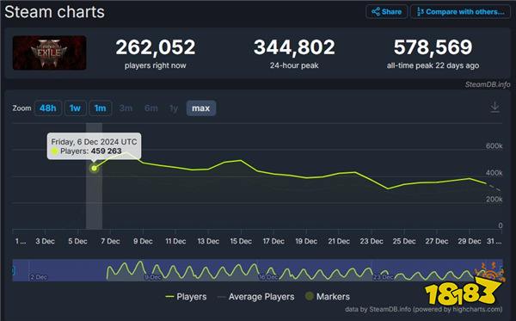Select the max zoom range
516x321 pixels.
(201, 108)
